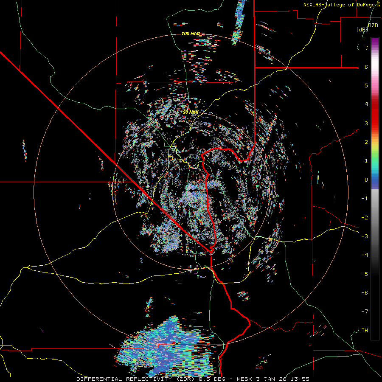382x382 pixels.
Task: Click the black radar site marker at center
Action: point(191,191)
